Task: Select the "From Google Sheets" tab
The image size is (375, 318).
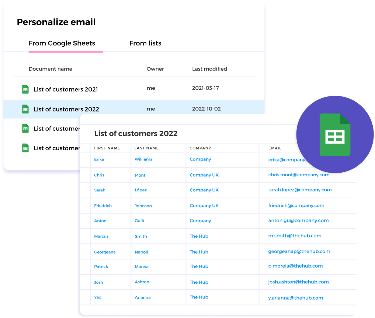Action: point(63,43)
